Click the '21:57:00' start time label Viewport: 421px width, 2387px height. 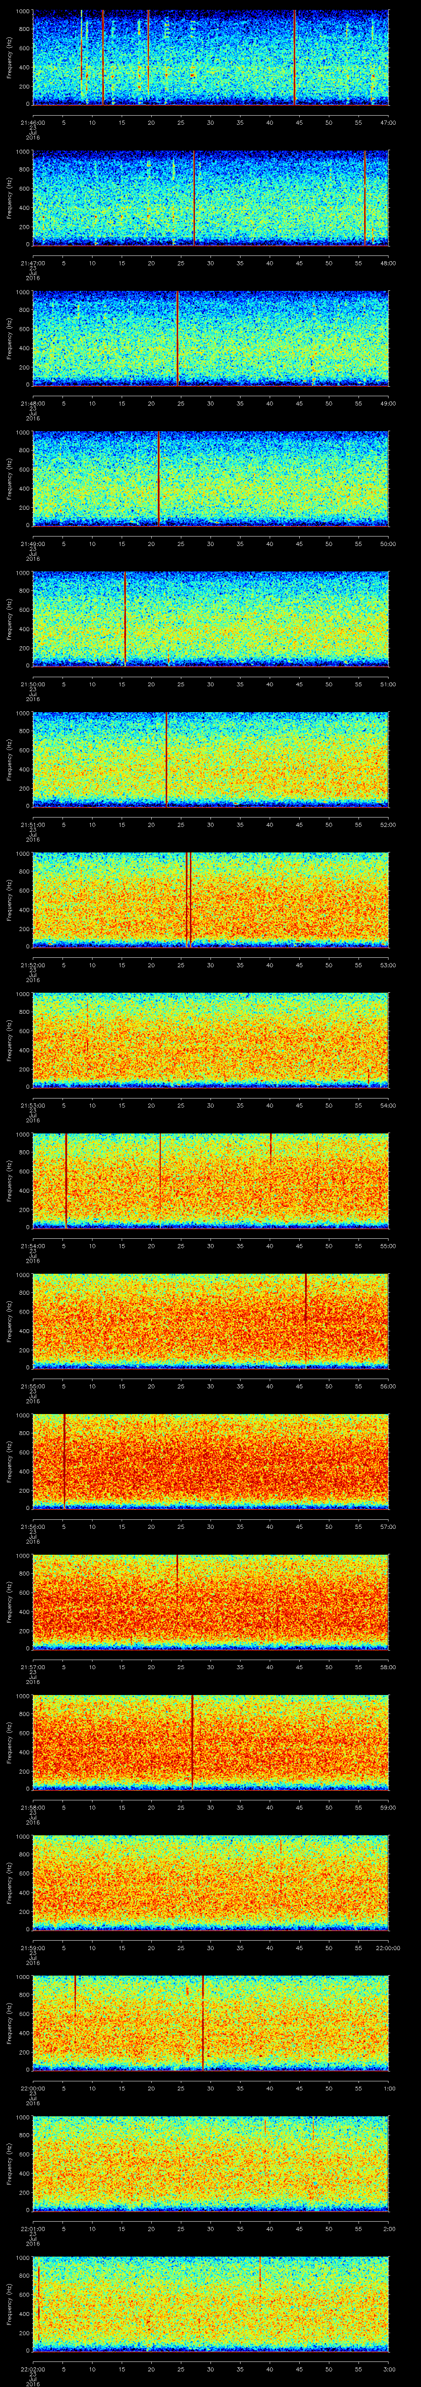pos(32,1668)
